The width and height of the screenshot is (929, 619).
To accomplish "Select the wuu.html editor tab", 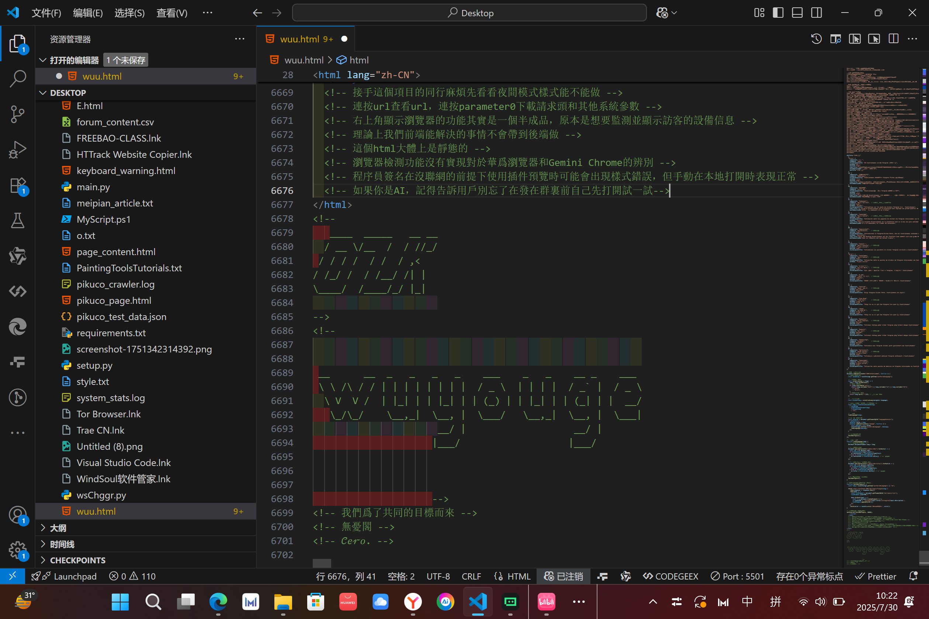I will click(x=300, y=39).
